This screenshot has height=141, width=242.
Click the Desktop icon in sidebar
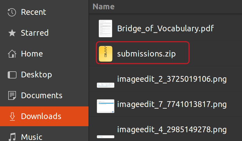click(x=12, y=75)
